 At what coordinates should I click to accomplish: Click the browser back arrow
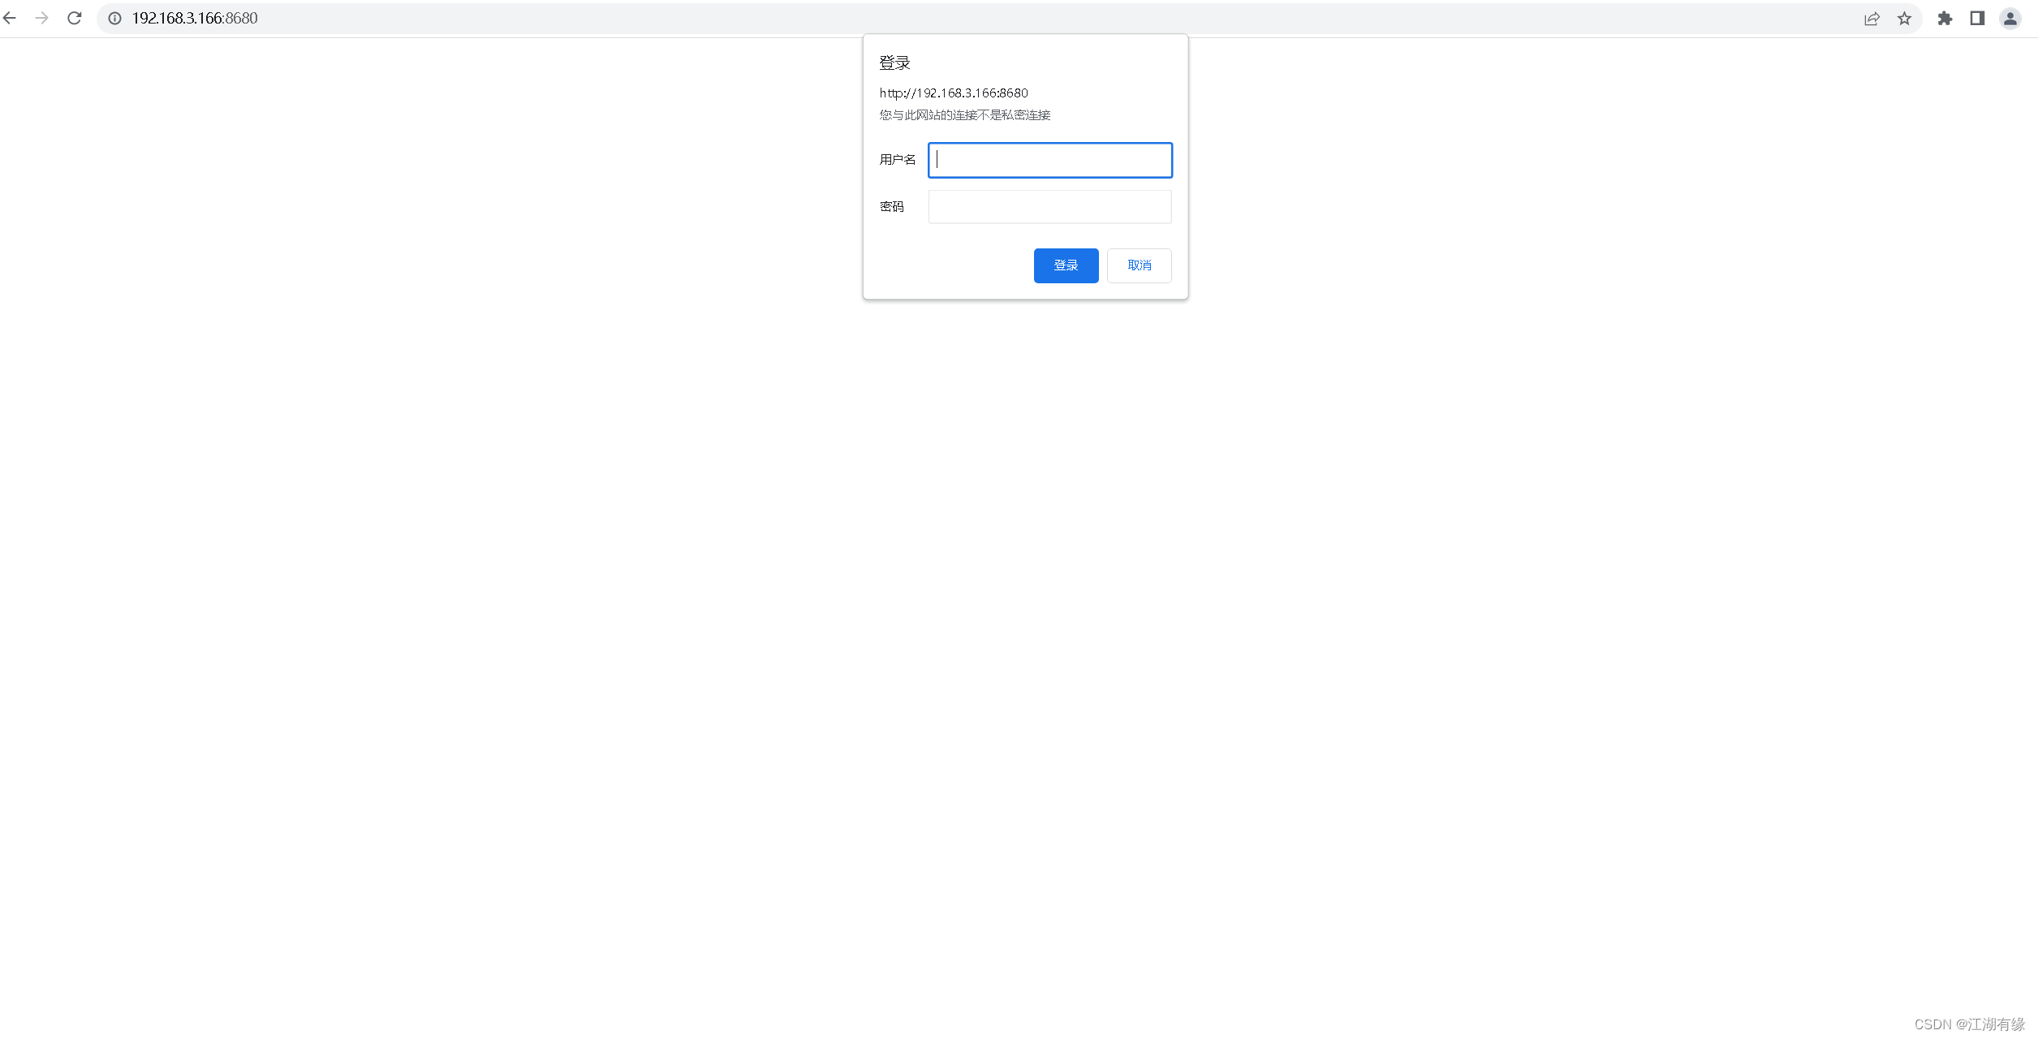coord(10,18)
